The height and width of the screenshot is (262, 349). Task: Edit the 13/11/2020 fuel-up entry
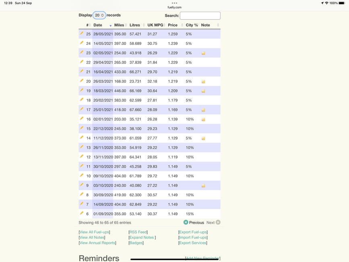pyautogui.click(x=82, y=156)
